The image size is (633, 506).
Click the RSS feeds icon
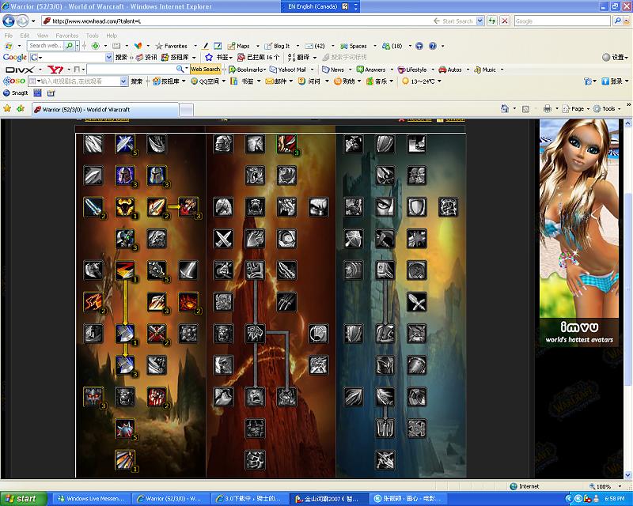(525, 109)
